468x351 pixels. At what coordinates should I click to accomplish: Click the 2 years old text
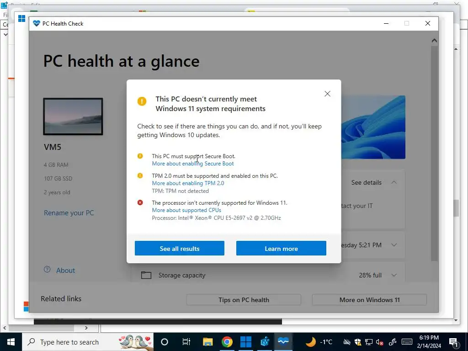tap(57, 192)
